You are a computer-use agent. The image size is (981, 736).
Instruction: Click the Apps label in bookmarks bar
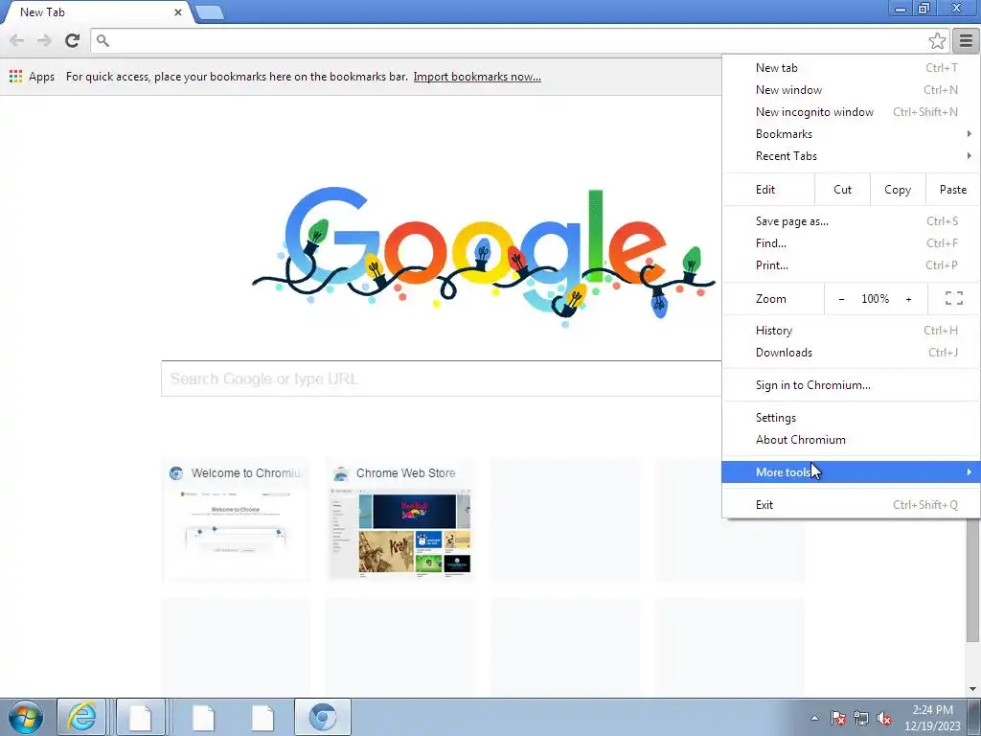tap(41, 77)
